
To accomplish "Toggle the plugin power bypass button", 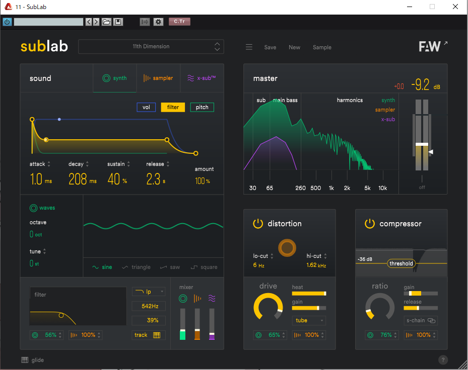I will pyautogui.click(x=7, y=22).
